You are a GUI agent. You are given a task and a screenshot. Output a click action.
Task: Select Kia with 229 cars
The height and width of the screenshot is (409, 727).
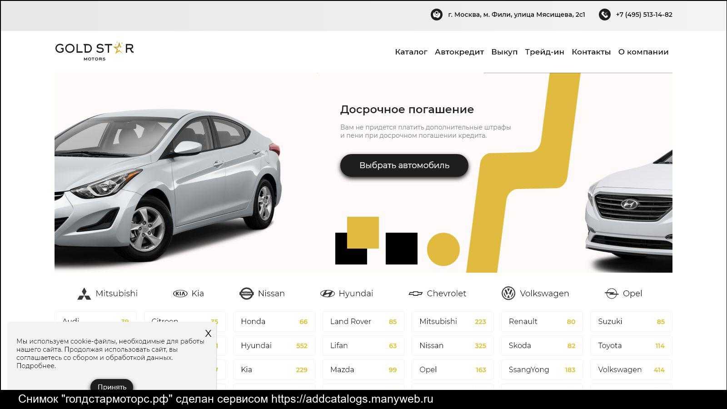(274, 370)
